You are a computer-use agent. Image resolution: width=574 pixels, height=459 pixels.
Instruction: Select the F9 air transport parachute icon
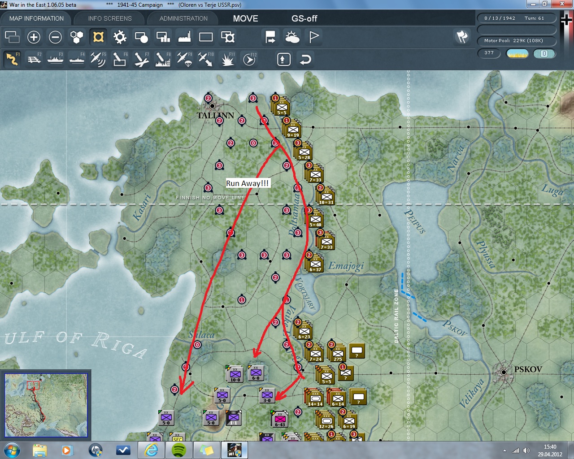coord(184,59)
